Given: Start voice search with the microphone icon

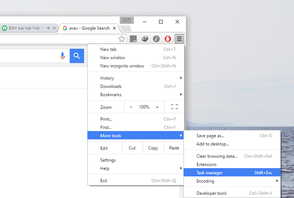Looking at the screenshot, I should coord(62,56).
